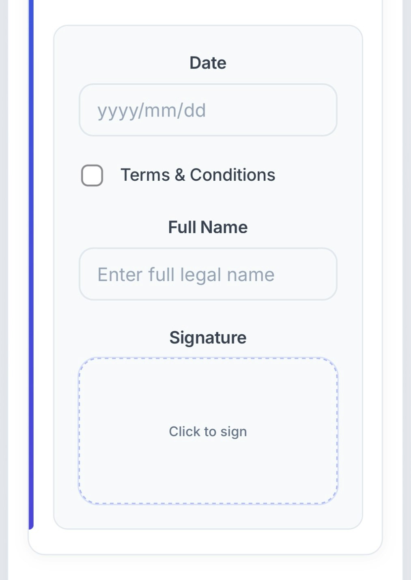
Task: Focus the input below the Full Name label
Action: tap(208, 275)
